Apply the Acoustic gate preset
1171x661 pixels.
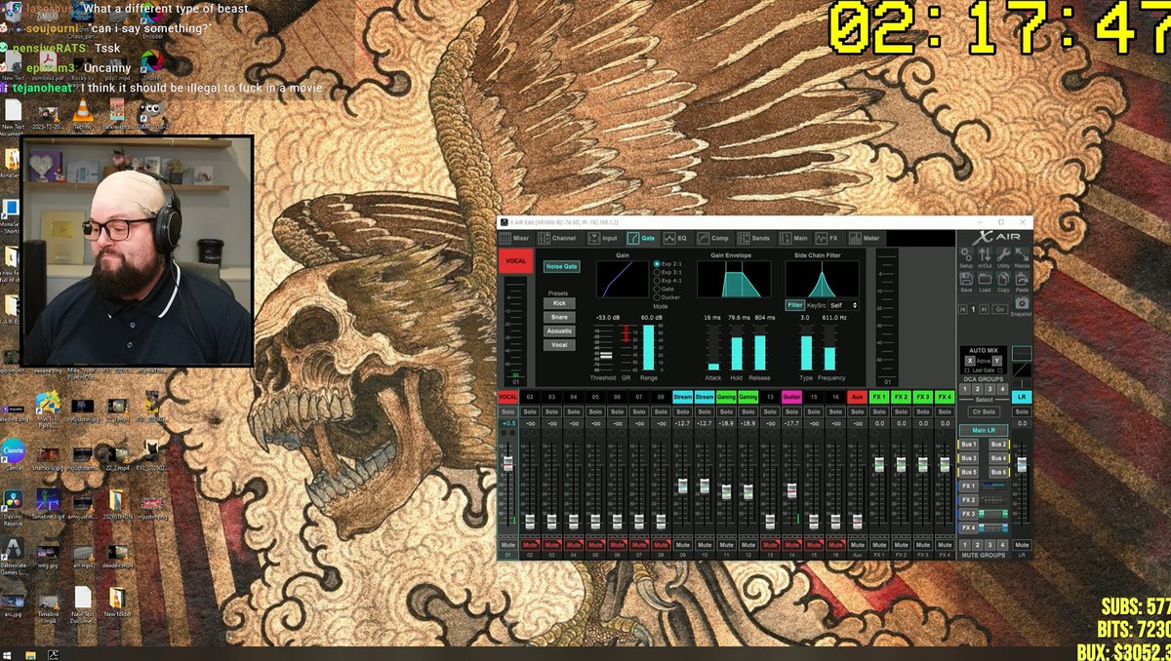coord(559,330)
